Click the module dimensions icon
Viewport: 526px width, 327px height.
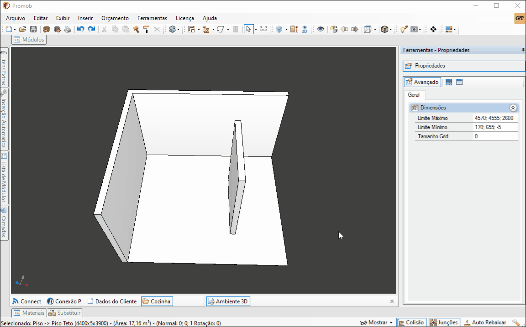(x=294, y=29)
